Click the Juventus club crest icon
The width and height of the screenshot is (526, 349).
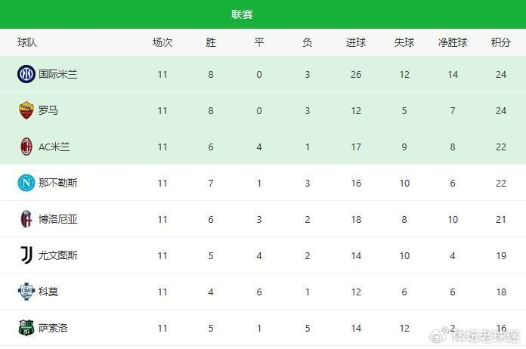(26, 255)
